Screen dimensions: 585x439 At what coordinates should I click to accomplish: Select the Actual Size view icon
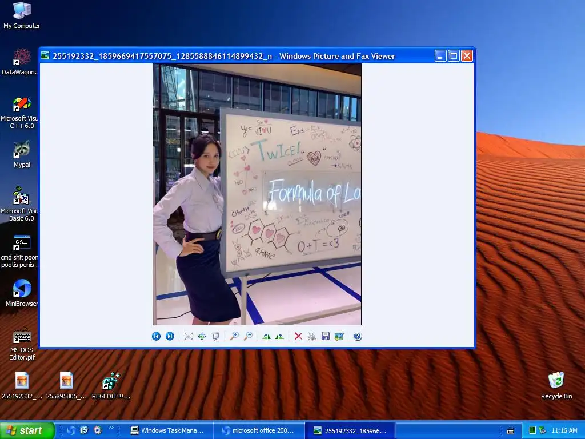[202, 336]
